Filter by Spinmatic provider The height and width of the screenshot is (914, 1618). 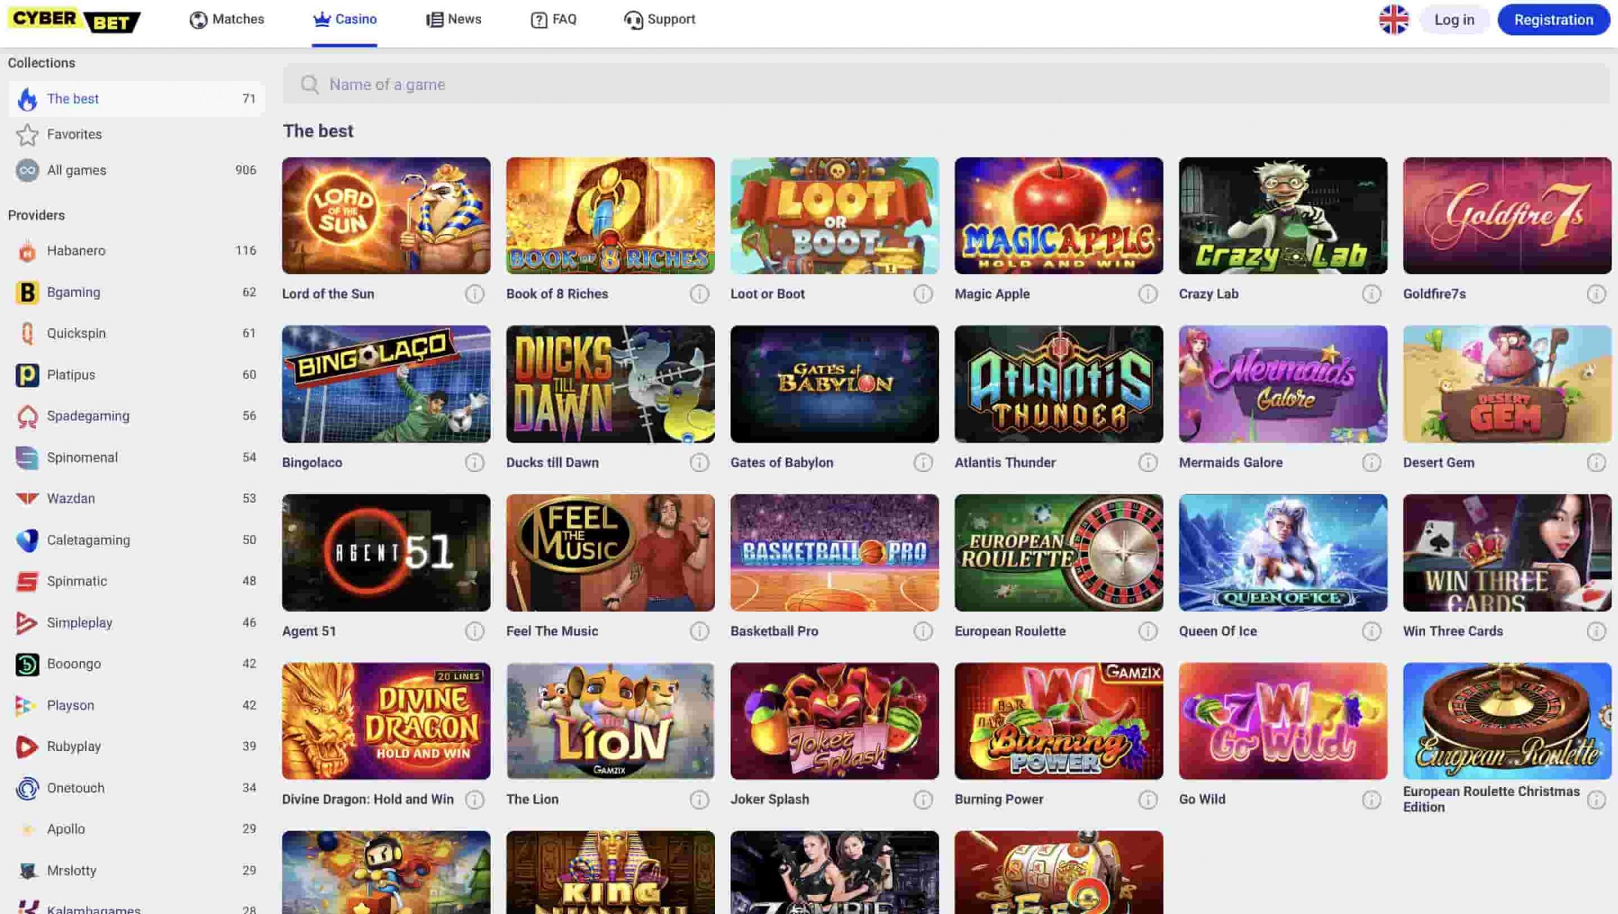click(137, 582)
